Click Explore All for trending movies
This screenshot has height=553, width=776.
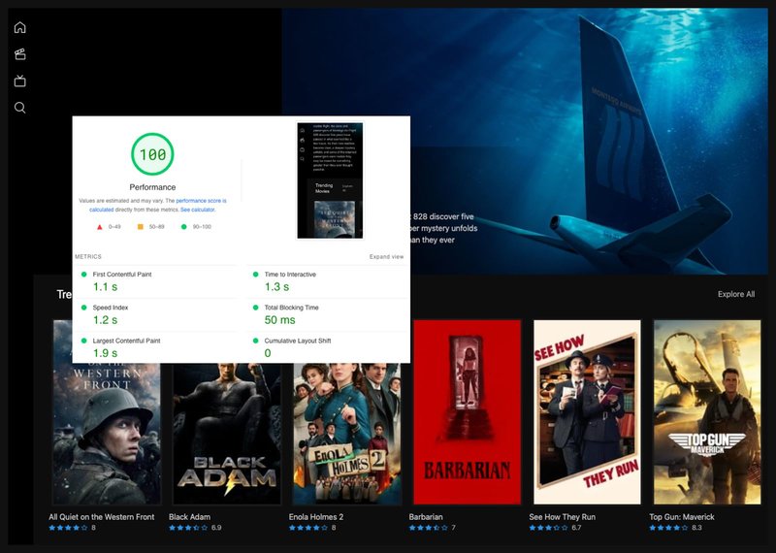[x=736, y=294]
